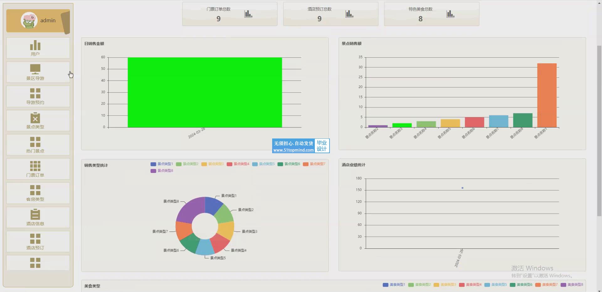
Task: Click the data point in 酒店业绩统计 chart
Action: click(x=462, y=188)
